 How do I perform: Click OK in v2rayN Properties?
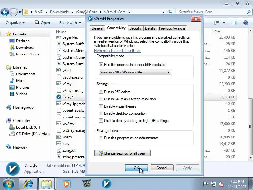(x=136, y=168)
